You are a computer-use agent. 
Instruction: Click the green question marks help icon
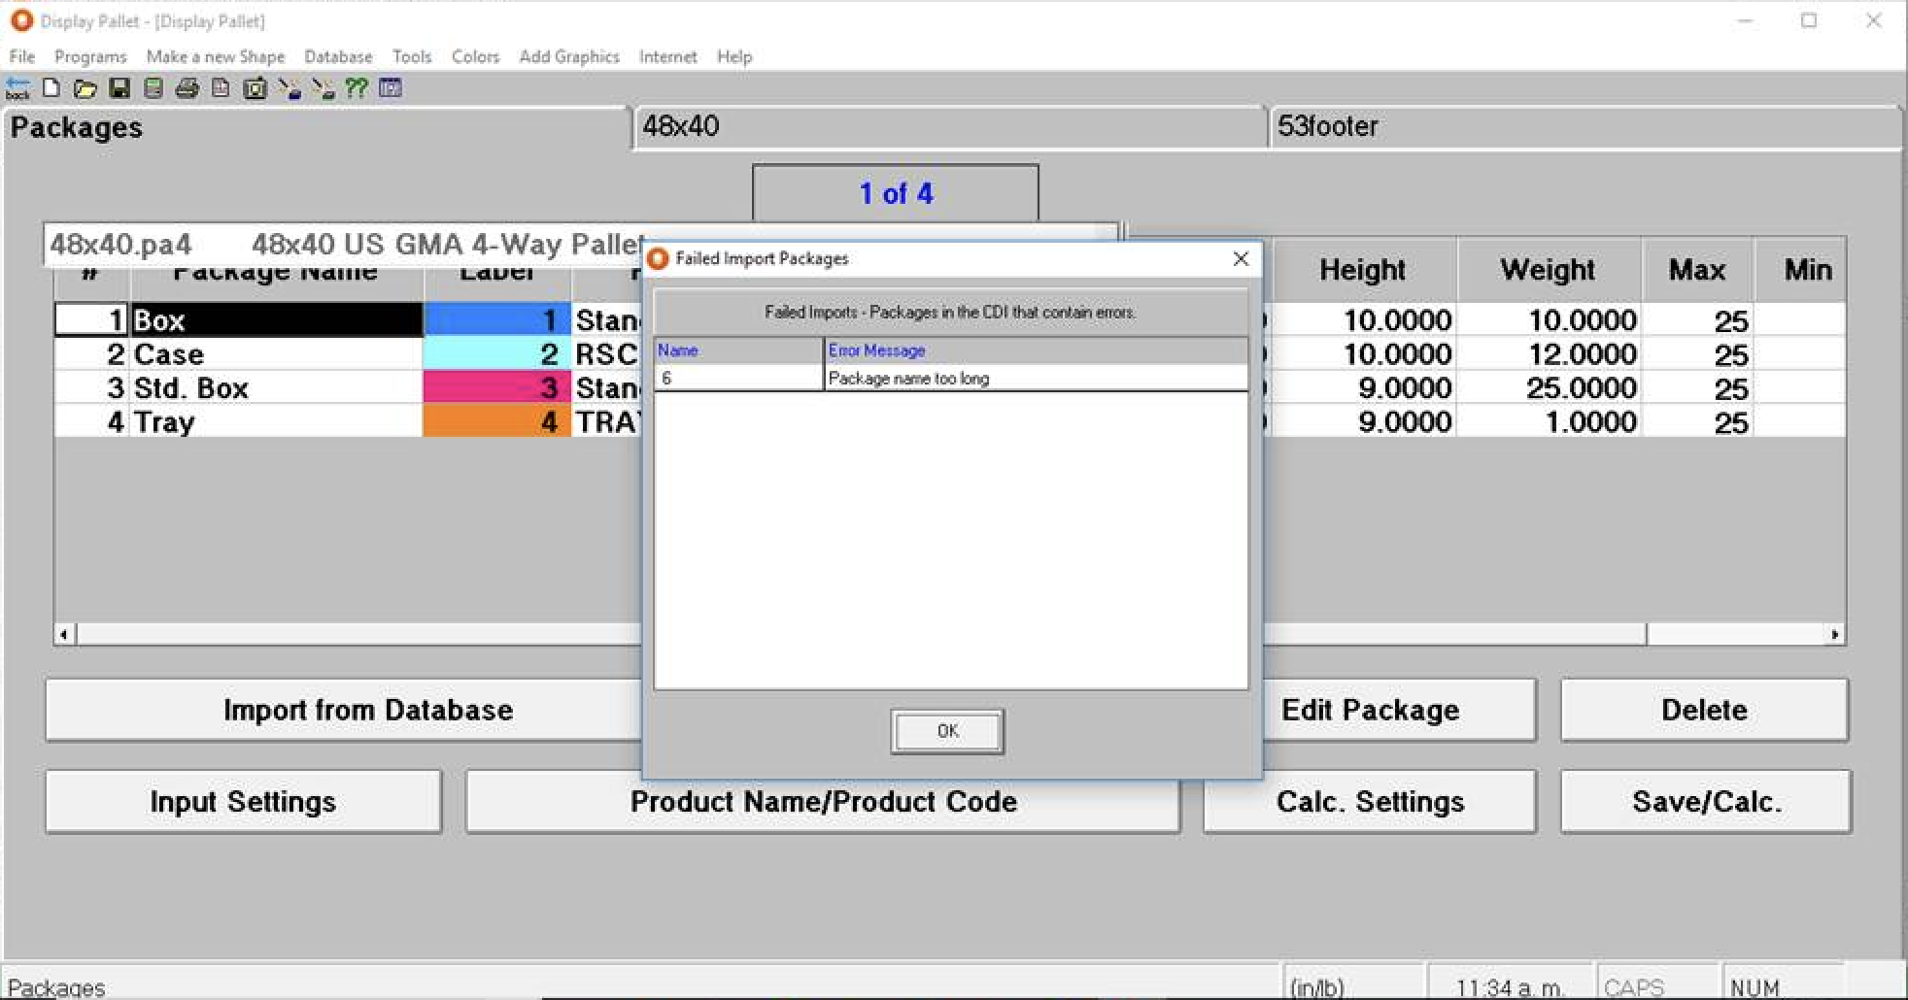357,89
